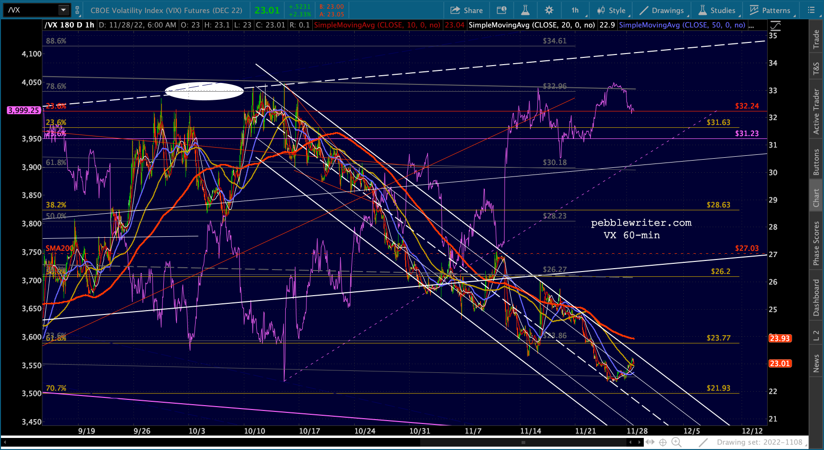824x450 pixels.
Task: Open the Drawings tools menu
Action: tap(661, 10)
